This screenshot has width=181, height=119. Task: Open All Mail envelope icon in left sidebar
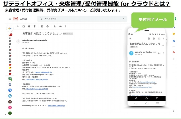pos(10,53)
